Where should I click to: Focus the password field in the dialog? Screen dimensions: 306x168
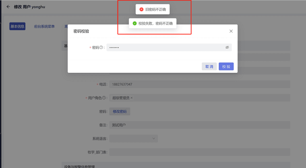click(169, 47)
